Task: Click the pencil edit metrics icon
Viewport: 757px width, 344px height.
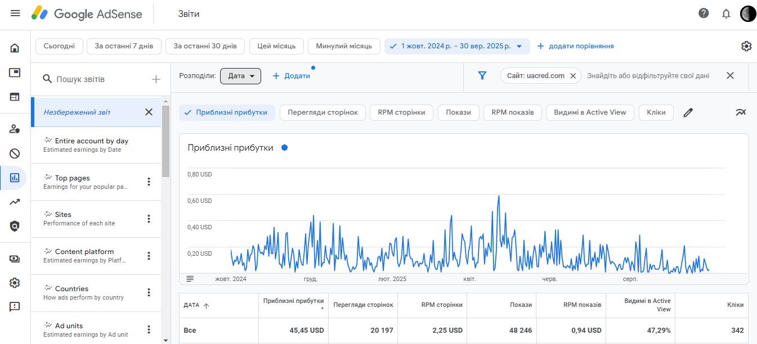Action: tap(688, 112)
